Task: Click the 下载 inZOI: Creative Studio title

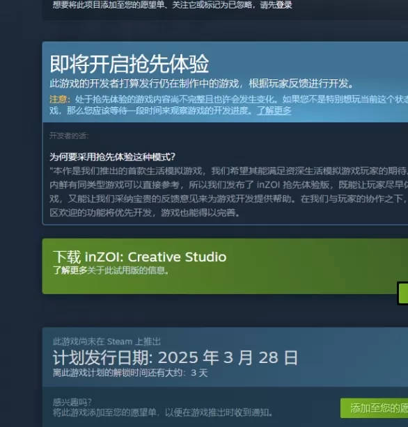Action: [140, 257]
